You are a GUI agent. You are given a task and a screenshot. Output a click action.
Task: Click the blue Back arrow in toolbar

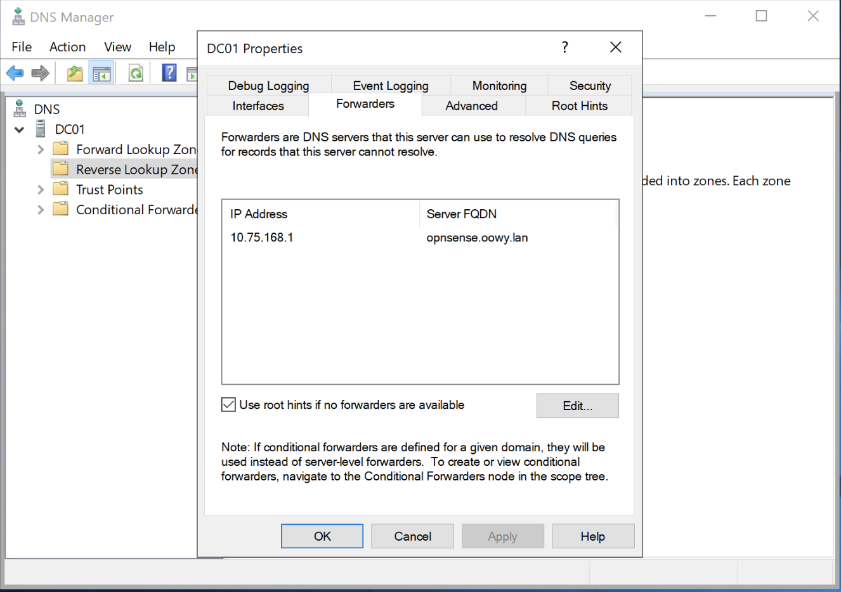(x=15, y=74)
